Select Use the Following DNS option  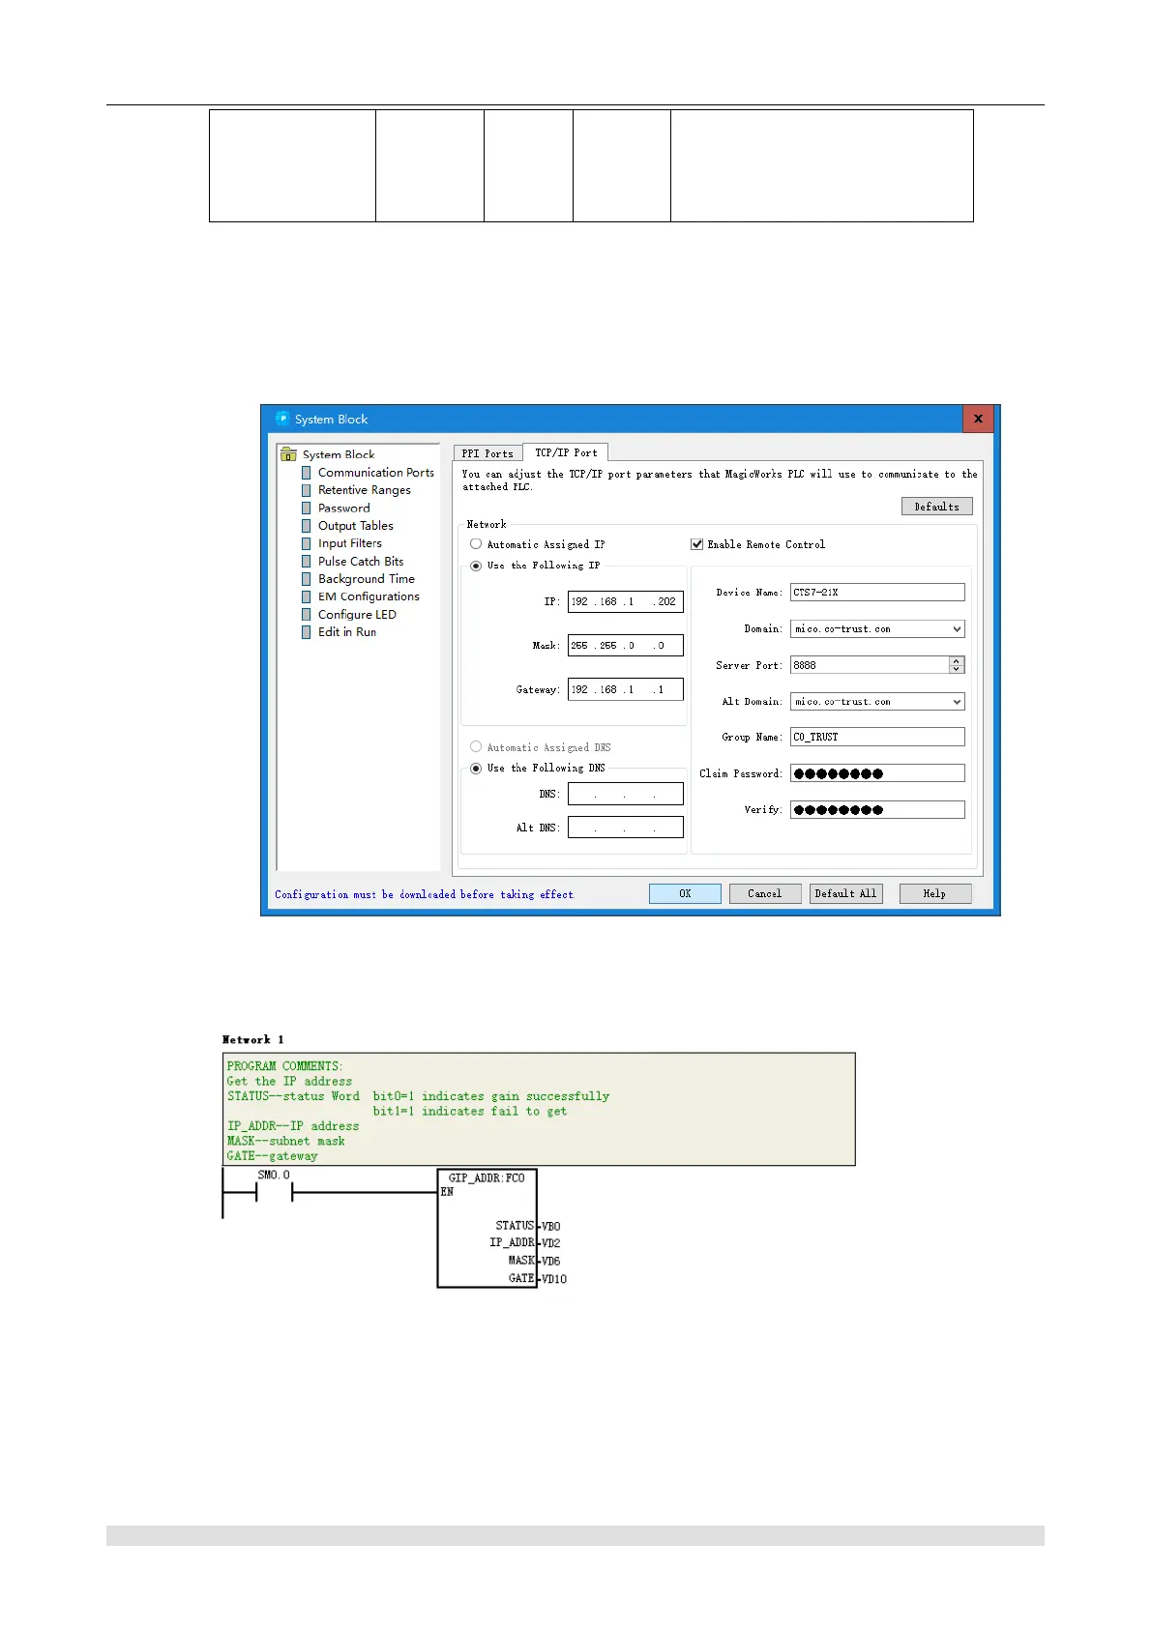click(x=476, y=769)
